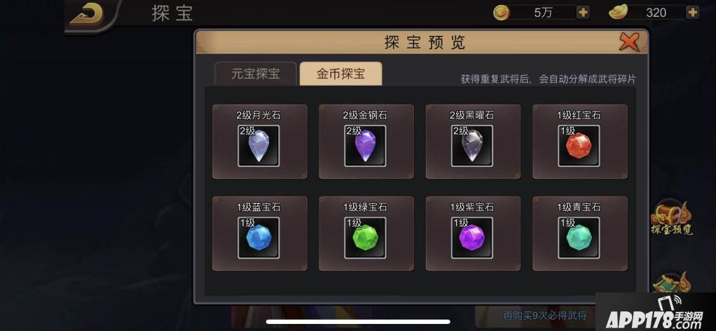Select the 1级青宝石 cyan gem icon
The image size is (716, 331).
point(579,237)
